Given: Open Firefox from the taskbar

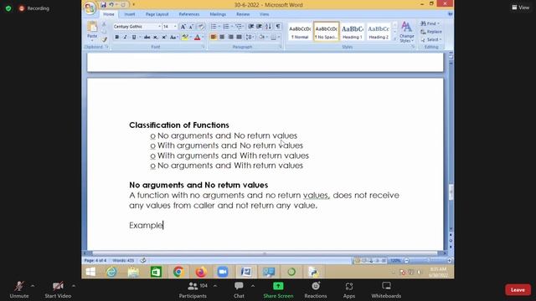Looking at the screenshot, I should [201, 272].
